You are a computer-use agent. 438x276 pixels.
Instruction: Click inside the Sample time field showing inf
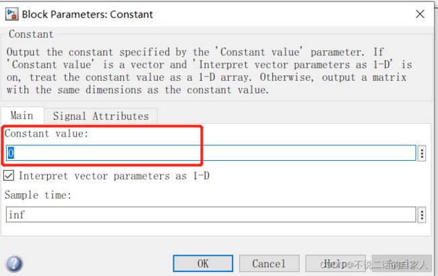211,215
